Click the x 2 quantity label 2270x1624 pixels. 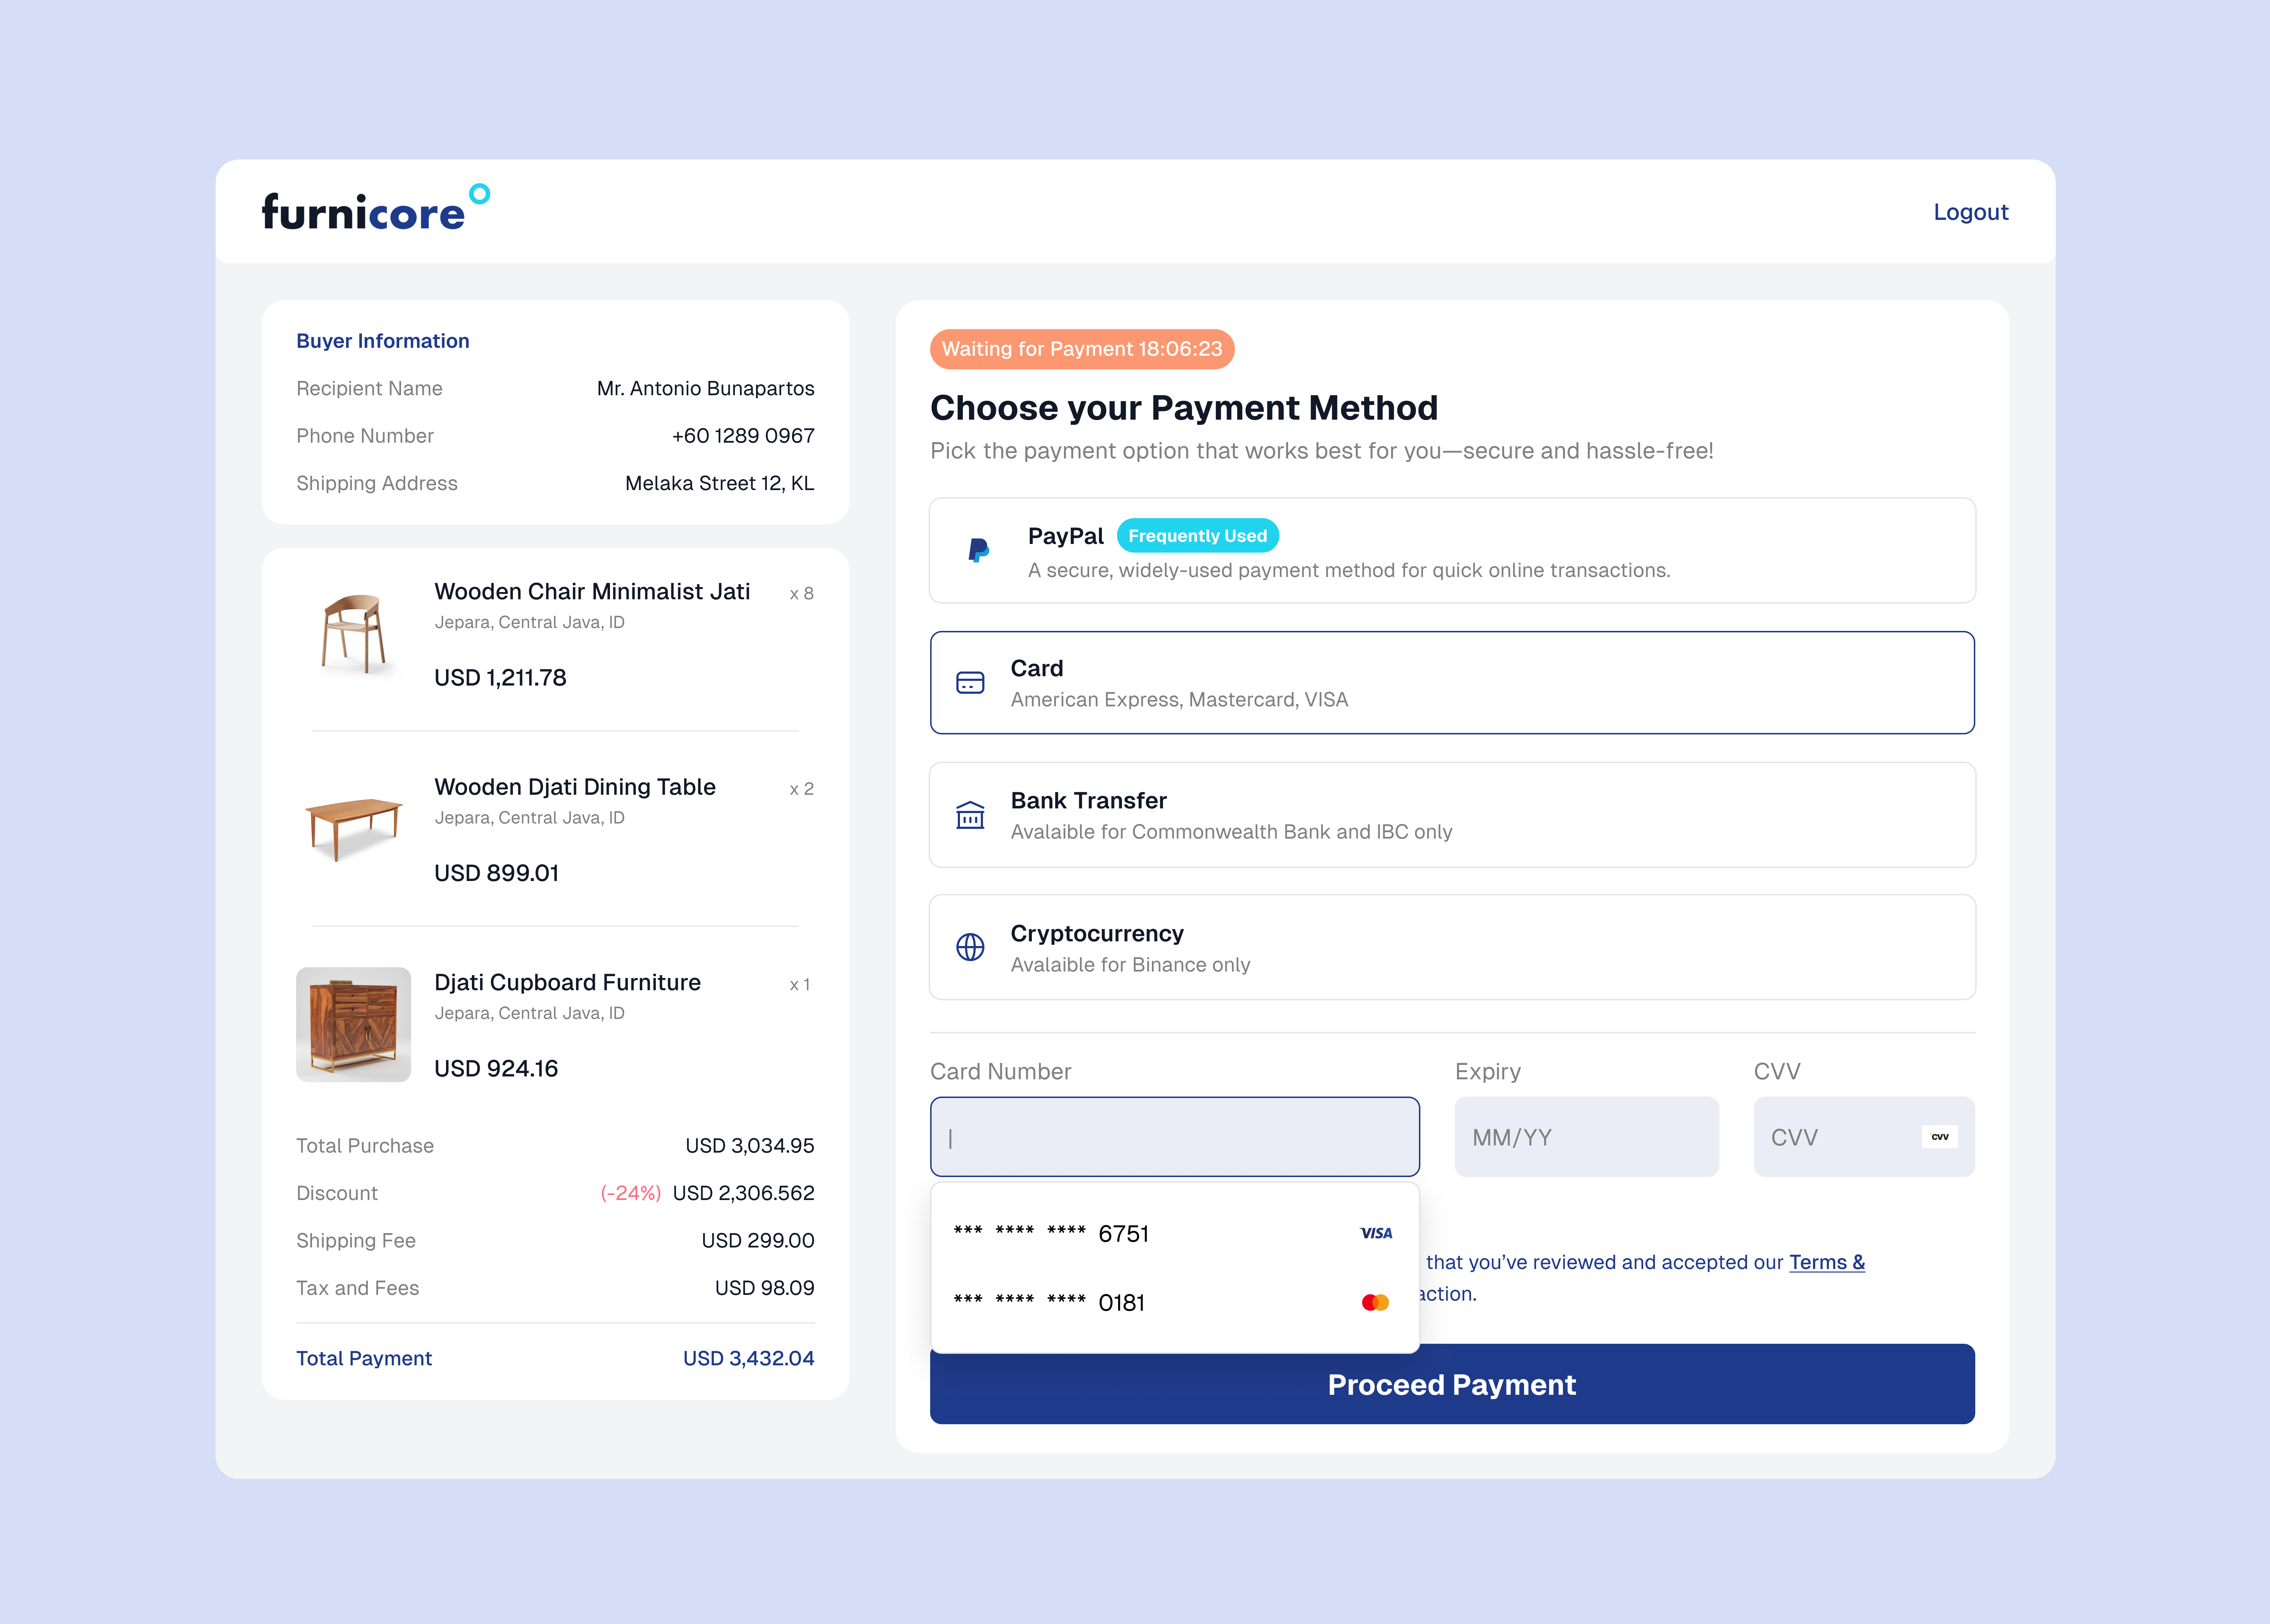[x=801, y=789]
